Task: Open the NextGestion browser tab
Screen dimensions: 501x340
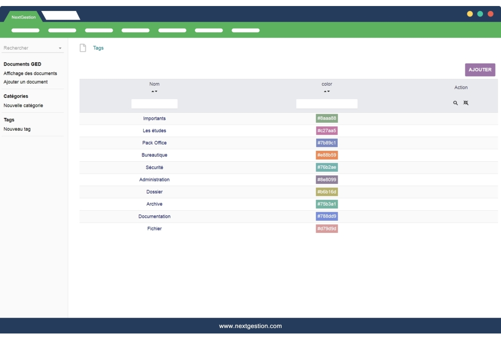Action: [x=24, y=17]
